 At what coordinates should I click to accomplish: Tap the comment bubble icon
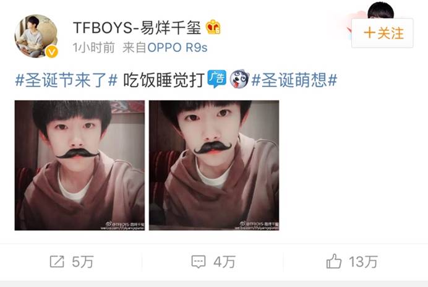tap(199, 262)
